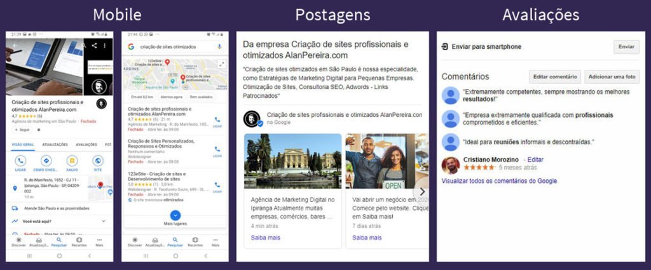Image resolution: width=651 pixels, height=270 pixels.
Task: Tap Ligar next to the AlanPereira.com search result
Action: coord(217,121)
